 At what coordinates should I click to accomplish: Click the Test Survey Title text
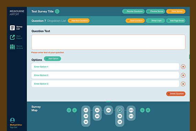point(43,11)
